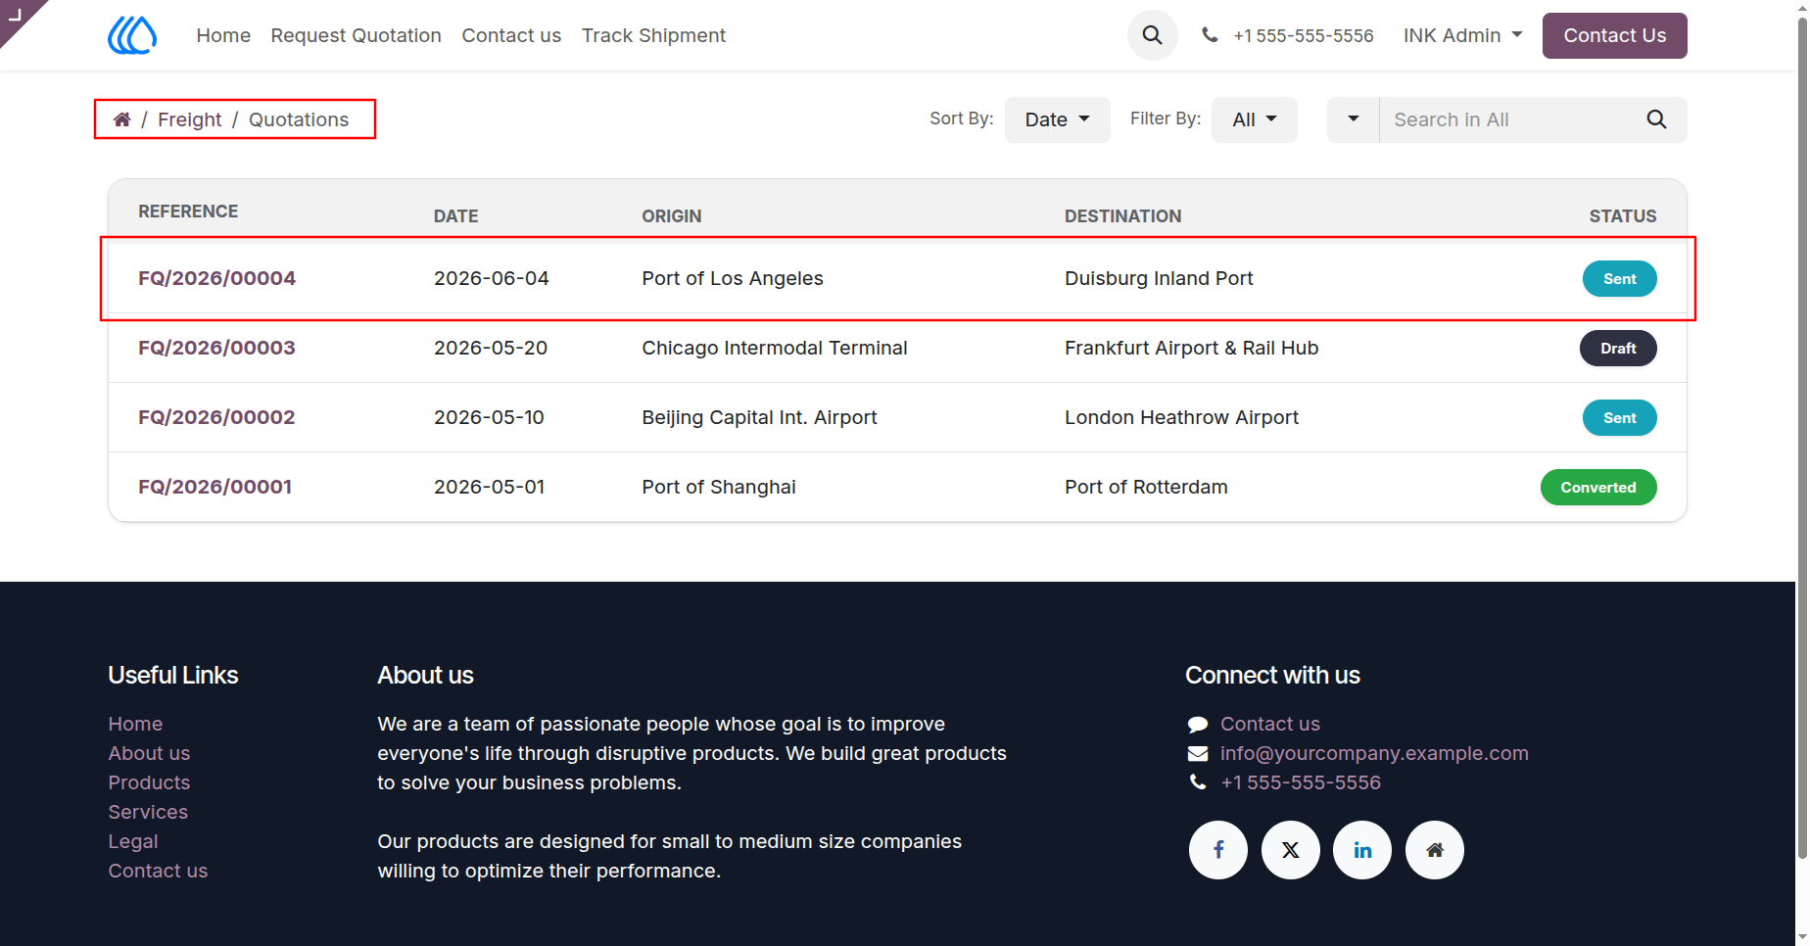Click Contact us under Connect with us

tap(1270, 724)
